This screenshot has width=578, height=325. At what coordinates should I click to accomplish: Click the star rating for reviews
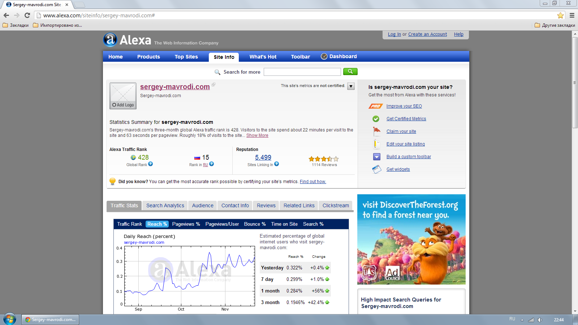tap(324, 159)
